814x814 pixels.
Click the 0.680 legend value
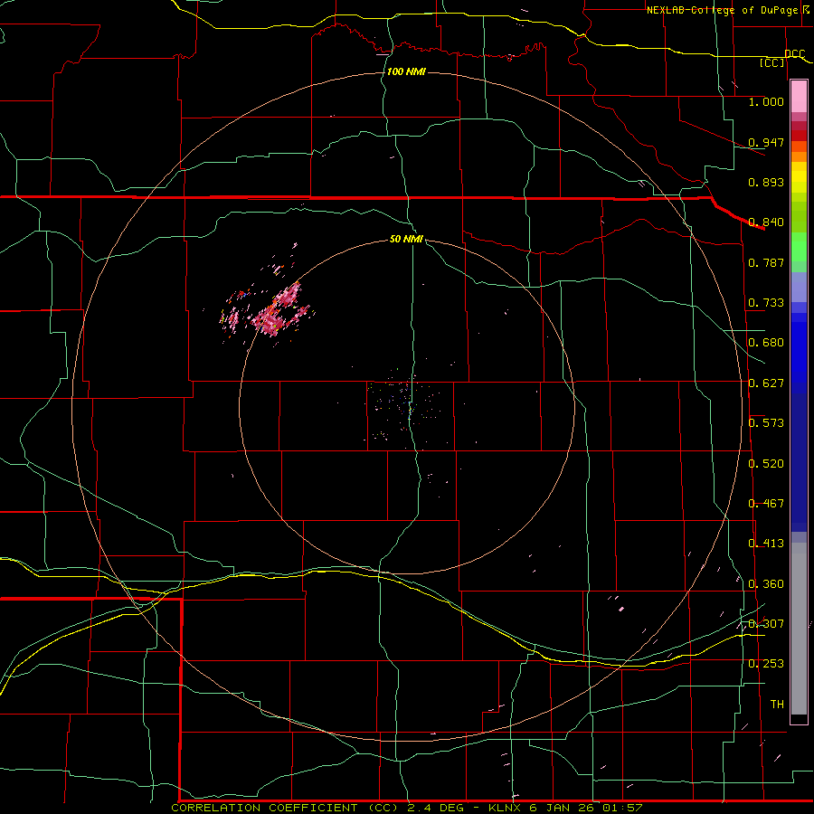766,343
